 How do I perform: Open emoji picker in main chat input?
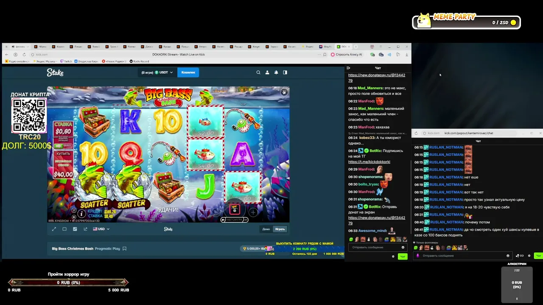[403, 247]
